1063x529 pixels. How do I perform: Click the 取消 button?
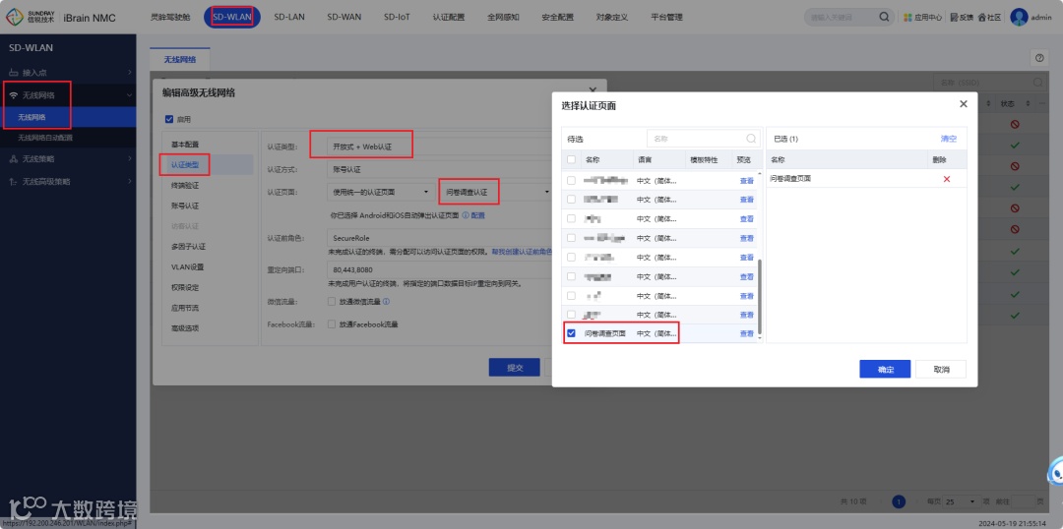tap(941, 369)
